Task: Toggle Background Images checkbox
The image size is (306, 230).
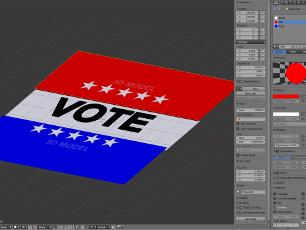Action: tap(241, 213)
